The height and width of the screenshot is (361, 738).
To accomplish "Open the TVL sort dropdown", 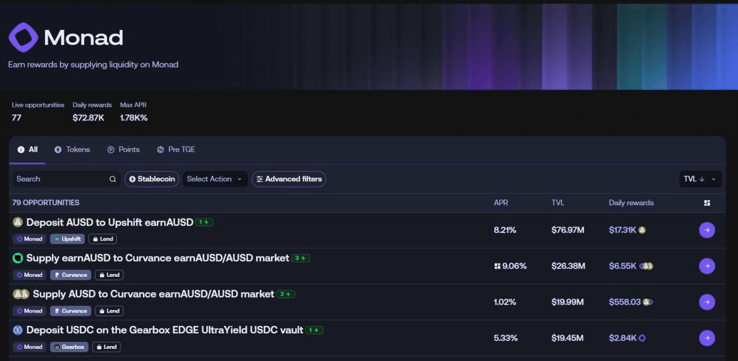I will click(700, 179).
